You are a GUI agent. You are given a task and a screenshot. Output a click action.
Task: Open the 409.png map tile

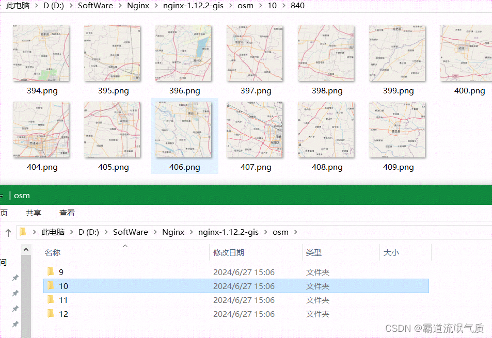tap(397, 130)
